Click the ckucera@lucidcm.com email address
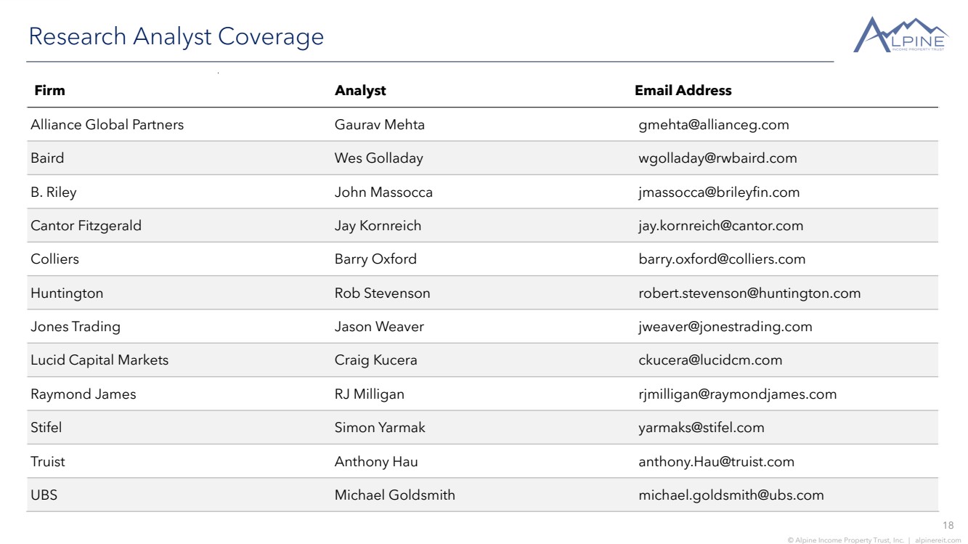Screen dimensions: 968x544 (x=710, y=360)
